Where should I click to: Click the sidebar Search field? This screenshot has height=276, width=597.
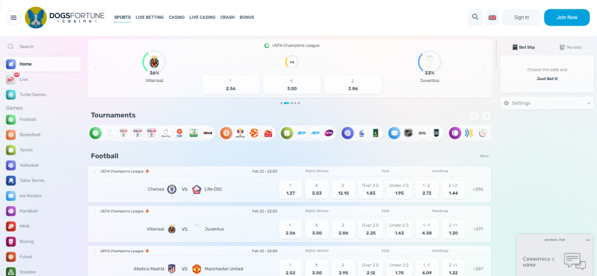43,46
